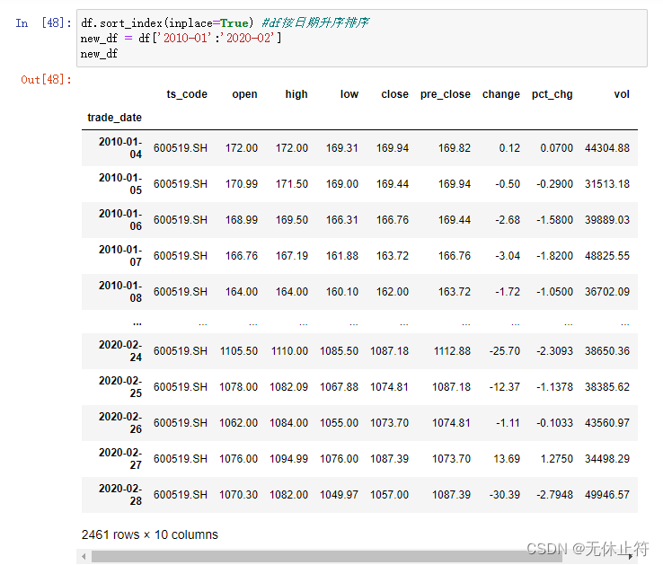Image resolution: width=663 pixels, height=565 pixels.
Task: Click open value 170.99
Action: coord(242,184)
